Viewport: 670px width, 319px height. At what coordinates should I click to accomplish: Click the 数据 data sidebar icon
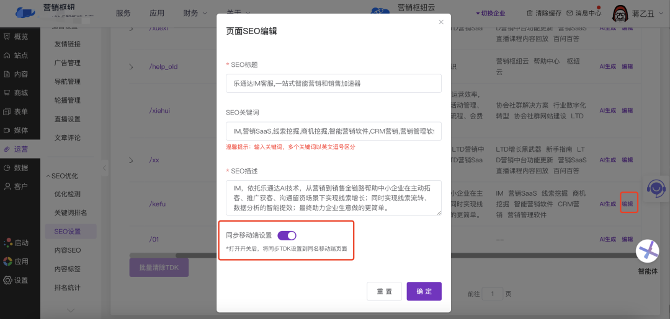click(x=7, y=168)
